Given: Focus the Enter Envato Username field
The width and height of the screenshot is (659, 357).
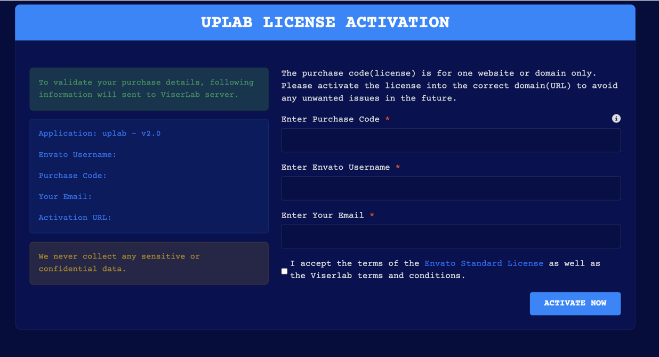Looking at the screenshot, I should [451, 188].
